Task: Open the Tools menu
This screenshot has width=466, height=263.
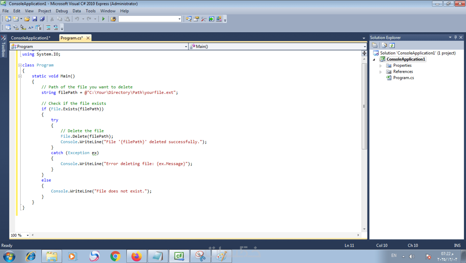Action: click(x=90, y=11)
